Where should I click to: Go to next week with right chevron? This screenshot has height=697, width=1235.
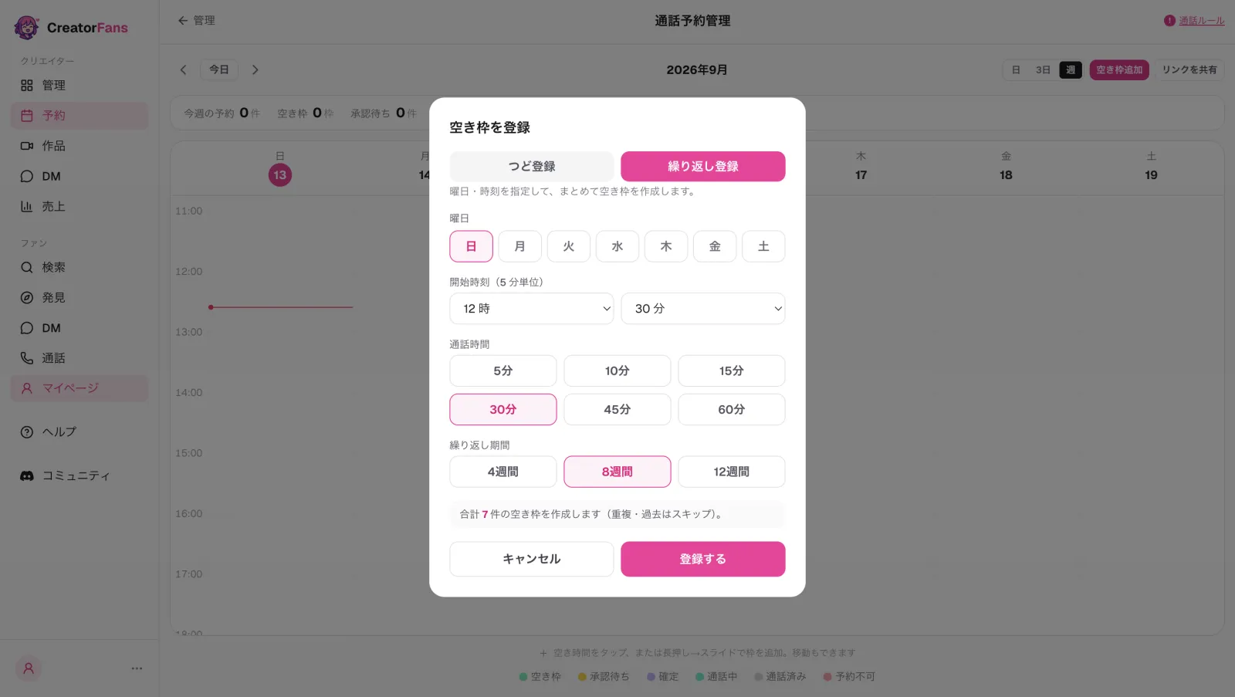click(255, 70)
